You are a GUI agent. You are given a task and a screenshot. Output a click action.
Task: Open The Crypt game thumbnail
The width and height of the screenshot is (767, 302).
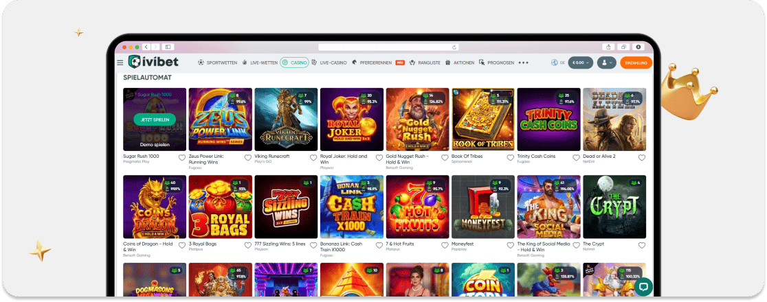pyautogui.click(x=614, y=207)
